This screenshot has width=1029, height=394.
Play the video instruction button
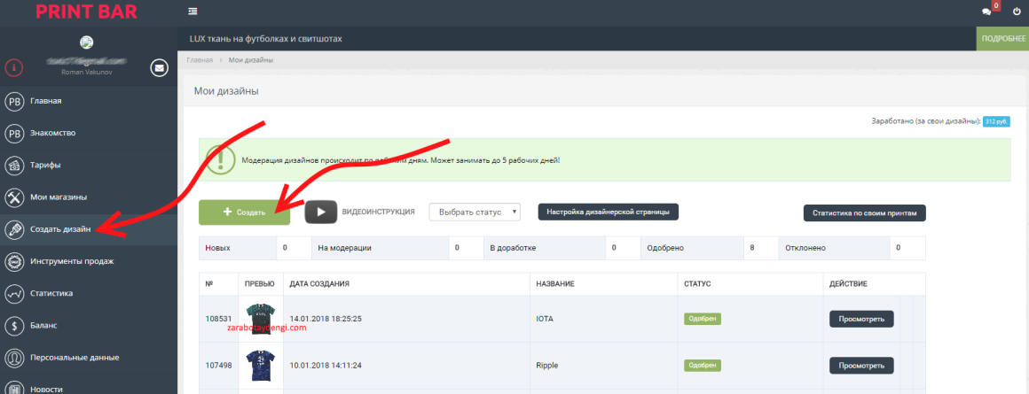click(x=322, y=212)
